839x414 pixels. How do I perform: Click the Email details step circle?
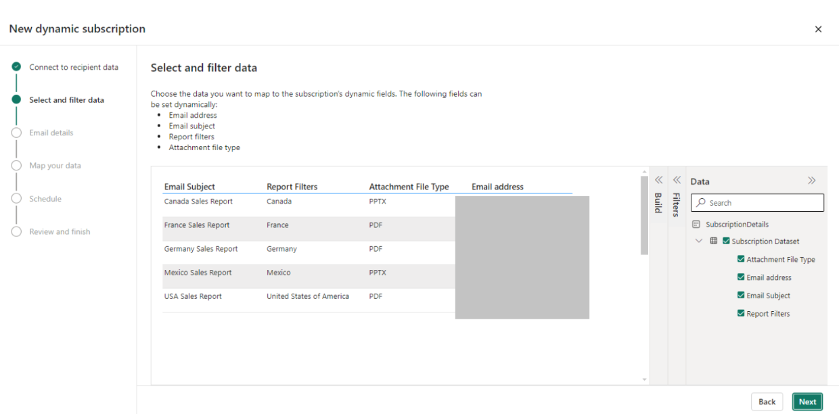point(18,133)
